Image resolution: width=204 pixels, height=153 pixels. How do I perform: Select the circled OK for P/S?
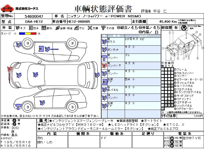(x=172, y=142)
